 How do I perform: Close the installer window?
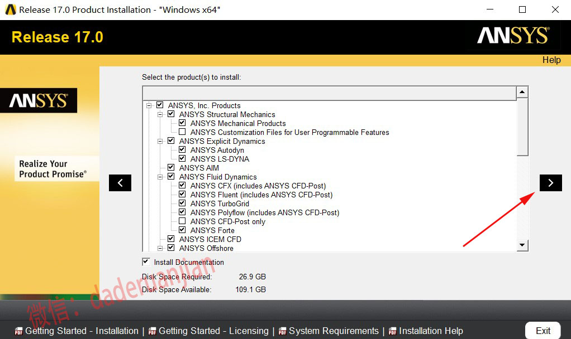click(555, 10)
